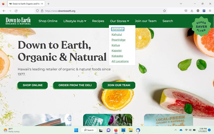Image resolution: width=214 pixels, height=134 pixels.
Task: Click the taskbar Search box
Action: pos(89,130)
